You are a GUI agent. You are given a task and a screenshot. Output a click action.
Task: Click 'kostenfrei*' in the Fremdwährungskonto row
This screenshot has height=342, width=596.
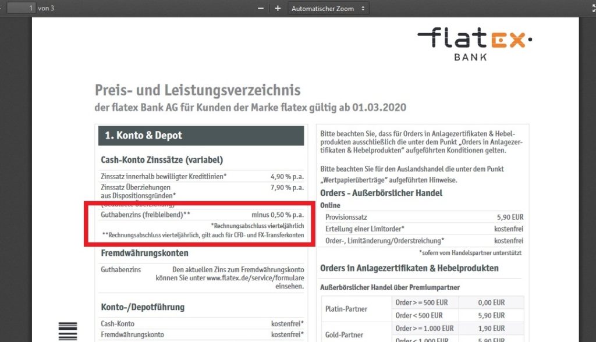[288, 335]
